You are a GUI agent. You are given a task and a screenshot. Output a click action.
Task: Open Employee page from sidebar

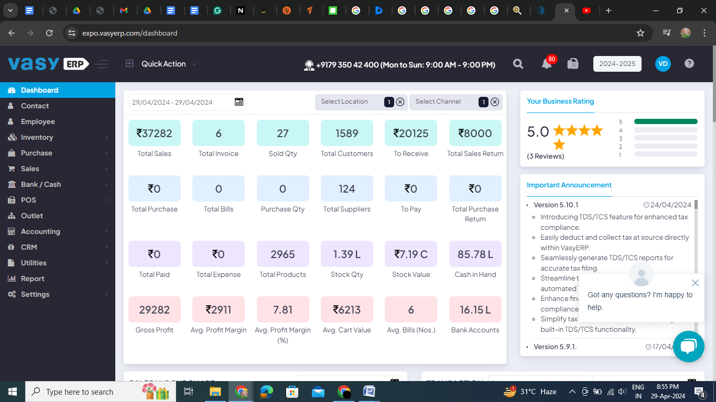58,121
